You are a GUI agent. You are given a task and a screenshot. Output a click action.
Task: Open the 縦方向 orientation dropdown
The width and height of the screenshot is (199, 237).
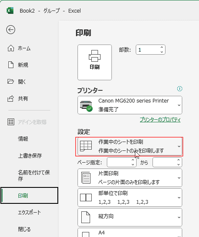point(130,217)
